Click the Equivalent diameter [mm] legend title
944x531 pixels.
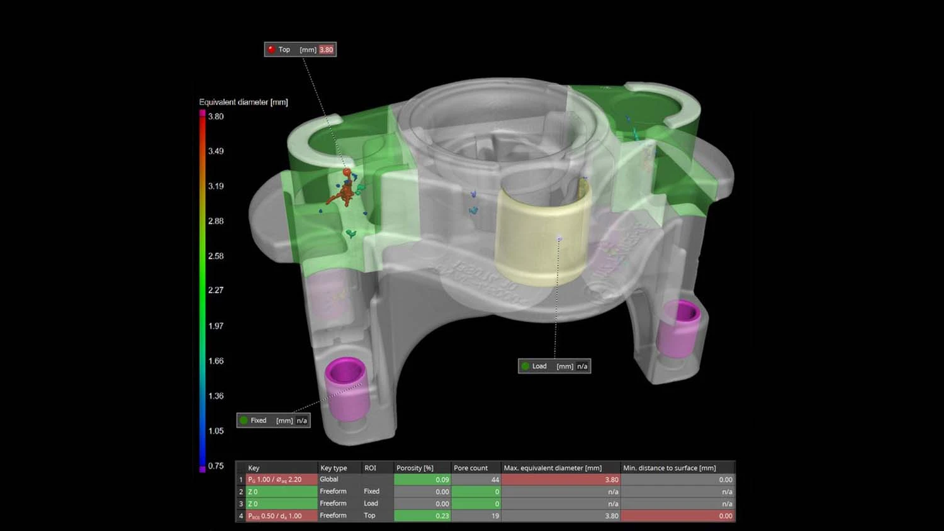[x=244, y=102]
